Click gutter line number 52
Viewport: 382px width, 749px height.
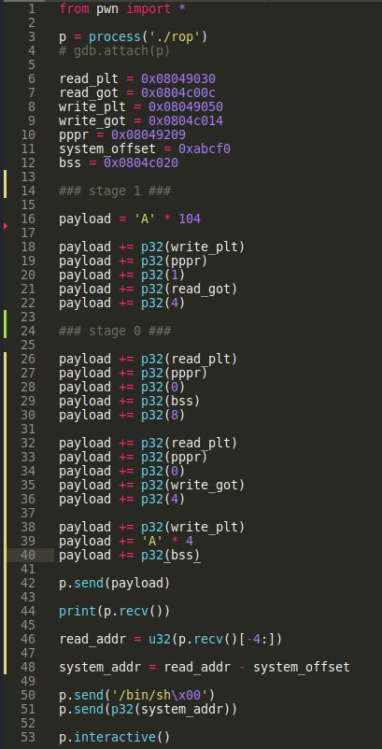click(x=28, y=723)
